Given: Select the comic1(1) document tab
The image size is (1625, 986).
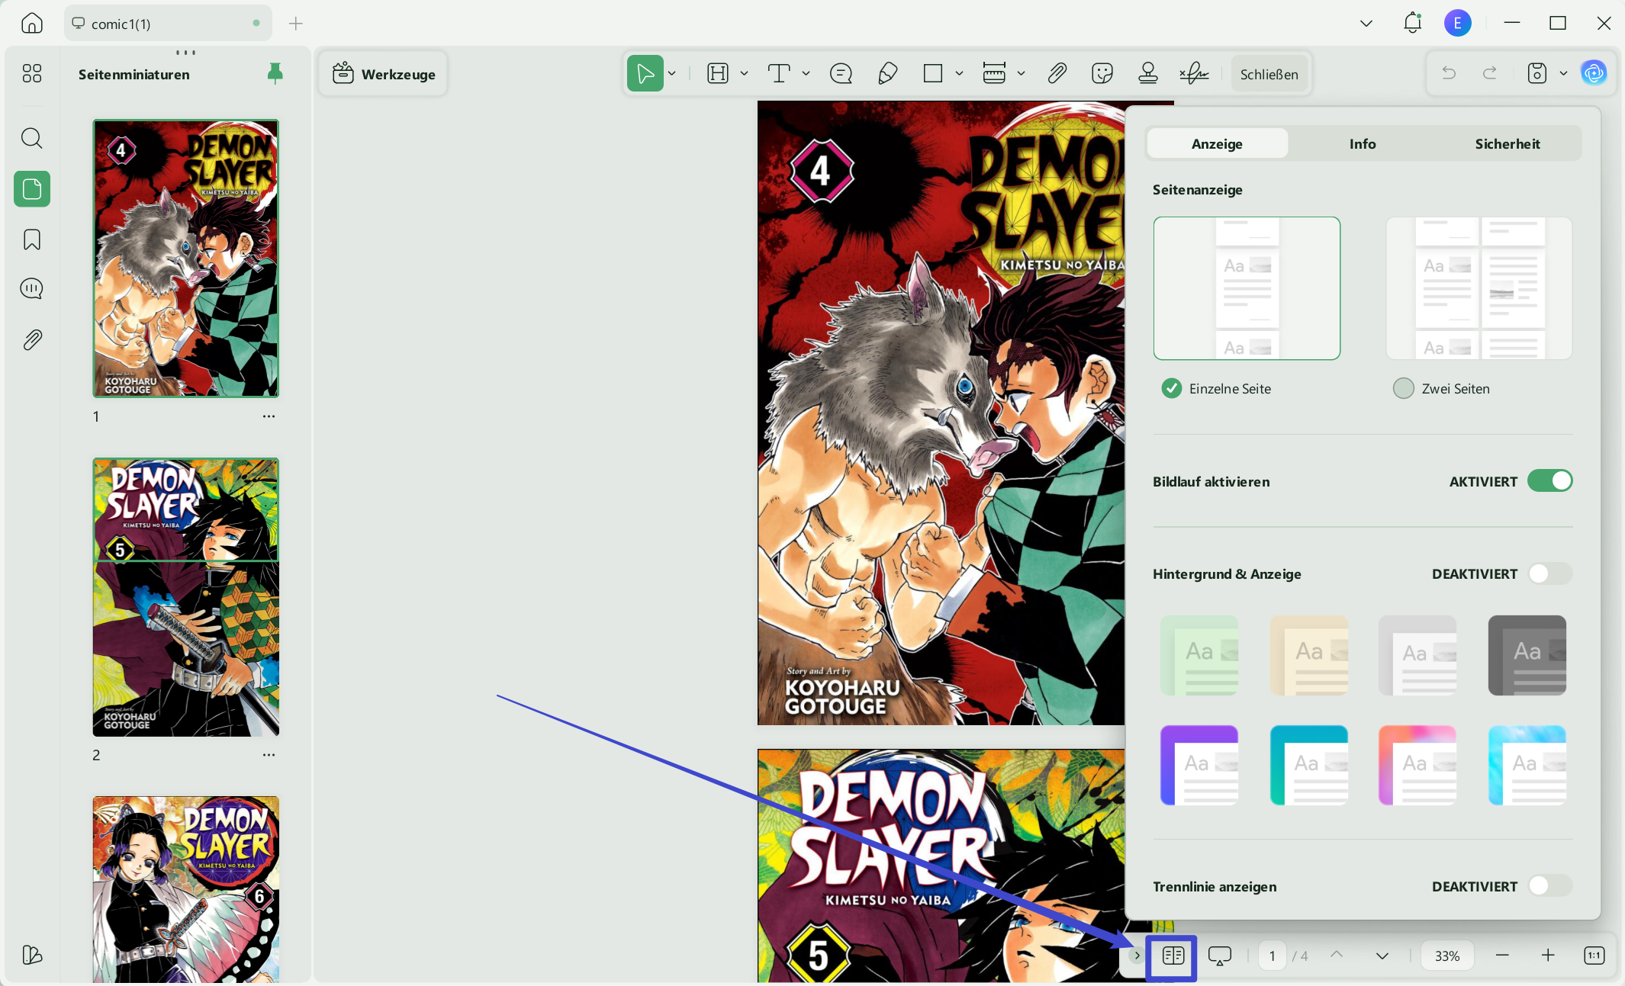Looking at the screenshot, I should point(168,24).
